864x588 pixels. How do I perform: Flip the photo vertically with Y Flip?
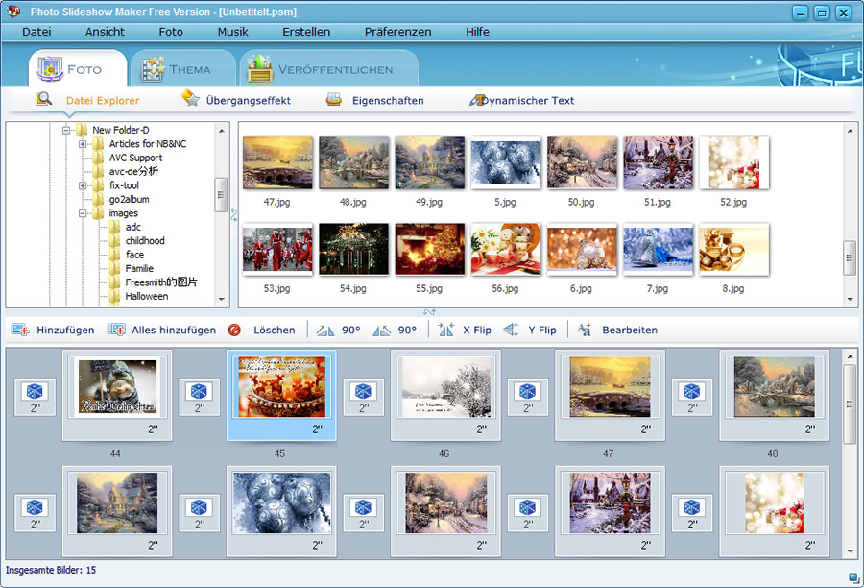point(512,330)
